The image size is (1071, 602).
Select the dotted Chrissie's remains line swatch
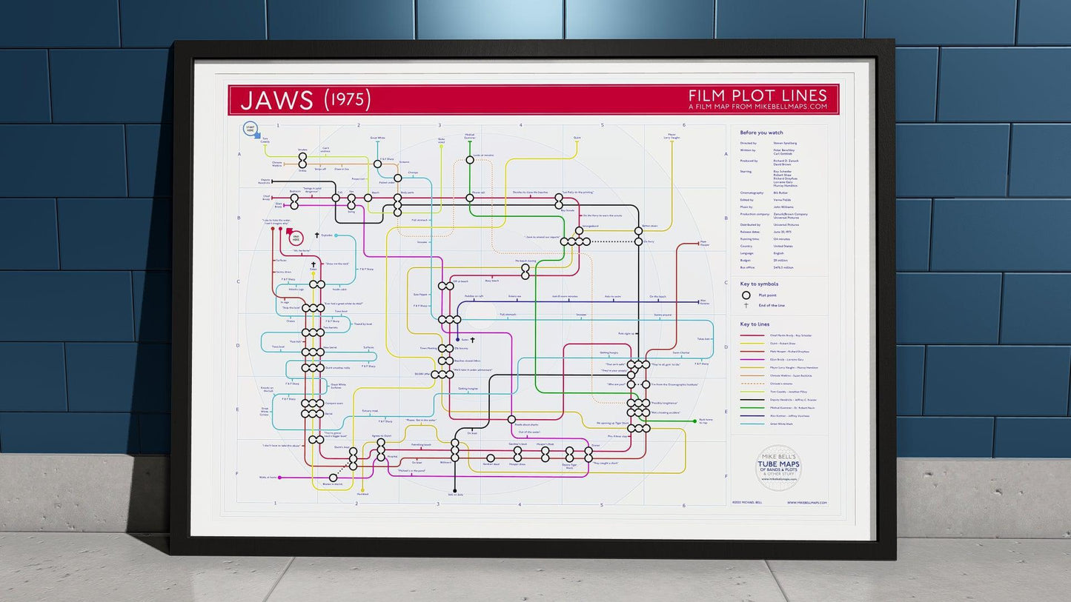(x=752, y=384)
